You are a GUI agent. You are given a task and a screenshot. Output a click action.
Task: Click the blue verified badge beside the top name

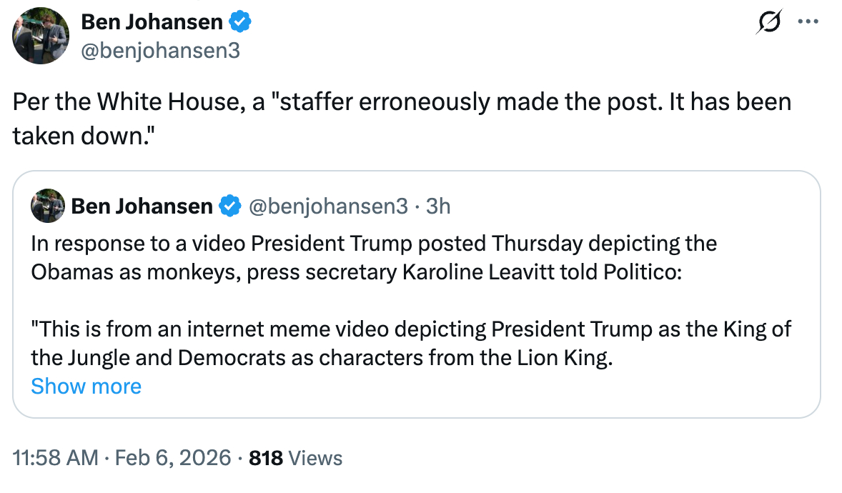click(240, 22)
